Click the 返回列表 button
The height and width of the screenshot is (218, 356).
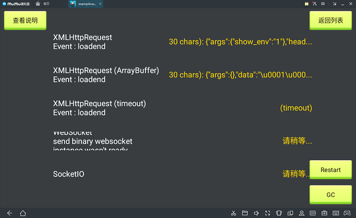click(x=330, y=21)
